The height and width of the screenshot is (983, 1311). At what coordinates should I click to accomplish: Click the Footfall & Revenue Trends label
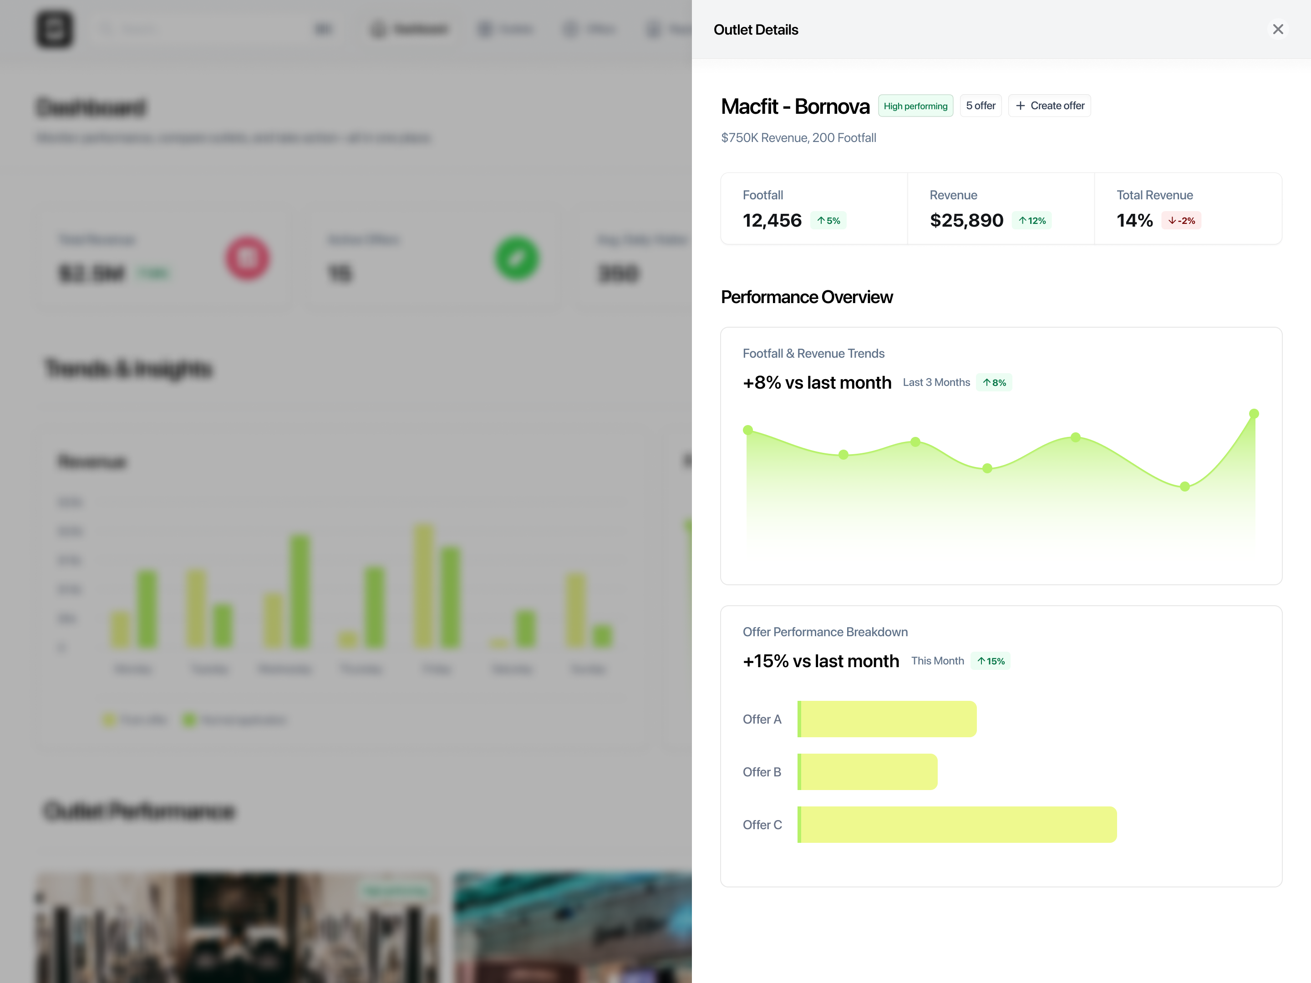click(813, 353)
